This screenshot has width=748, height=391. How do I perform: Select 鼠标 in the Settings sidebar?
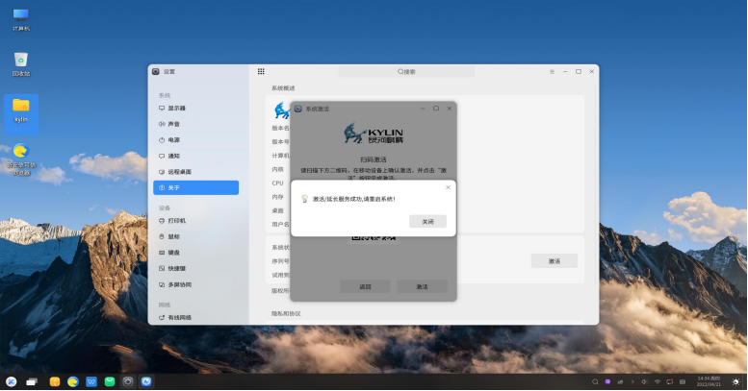195,236
